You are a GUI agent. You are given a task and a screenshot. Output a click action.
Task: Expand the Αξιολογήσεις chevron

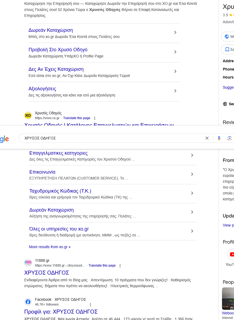[x=175, y=91]
